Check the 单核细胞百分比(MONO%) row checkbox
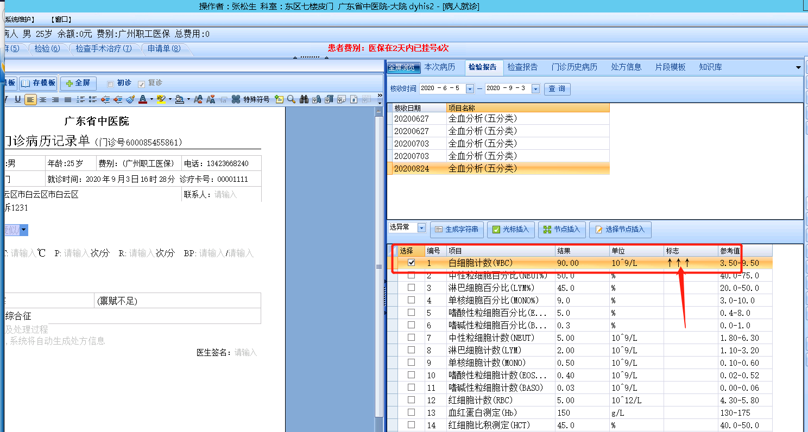808x432 pixels. point(412,300)
